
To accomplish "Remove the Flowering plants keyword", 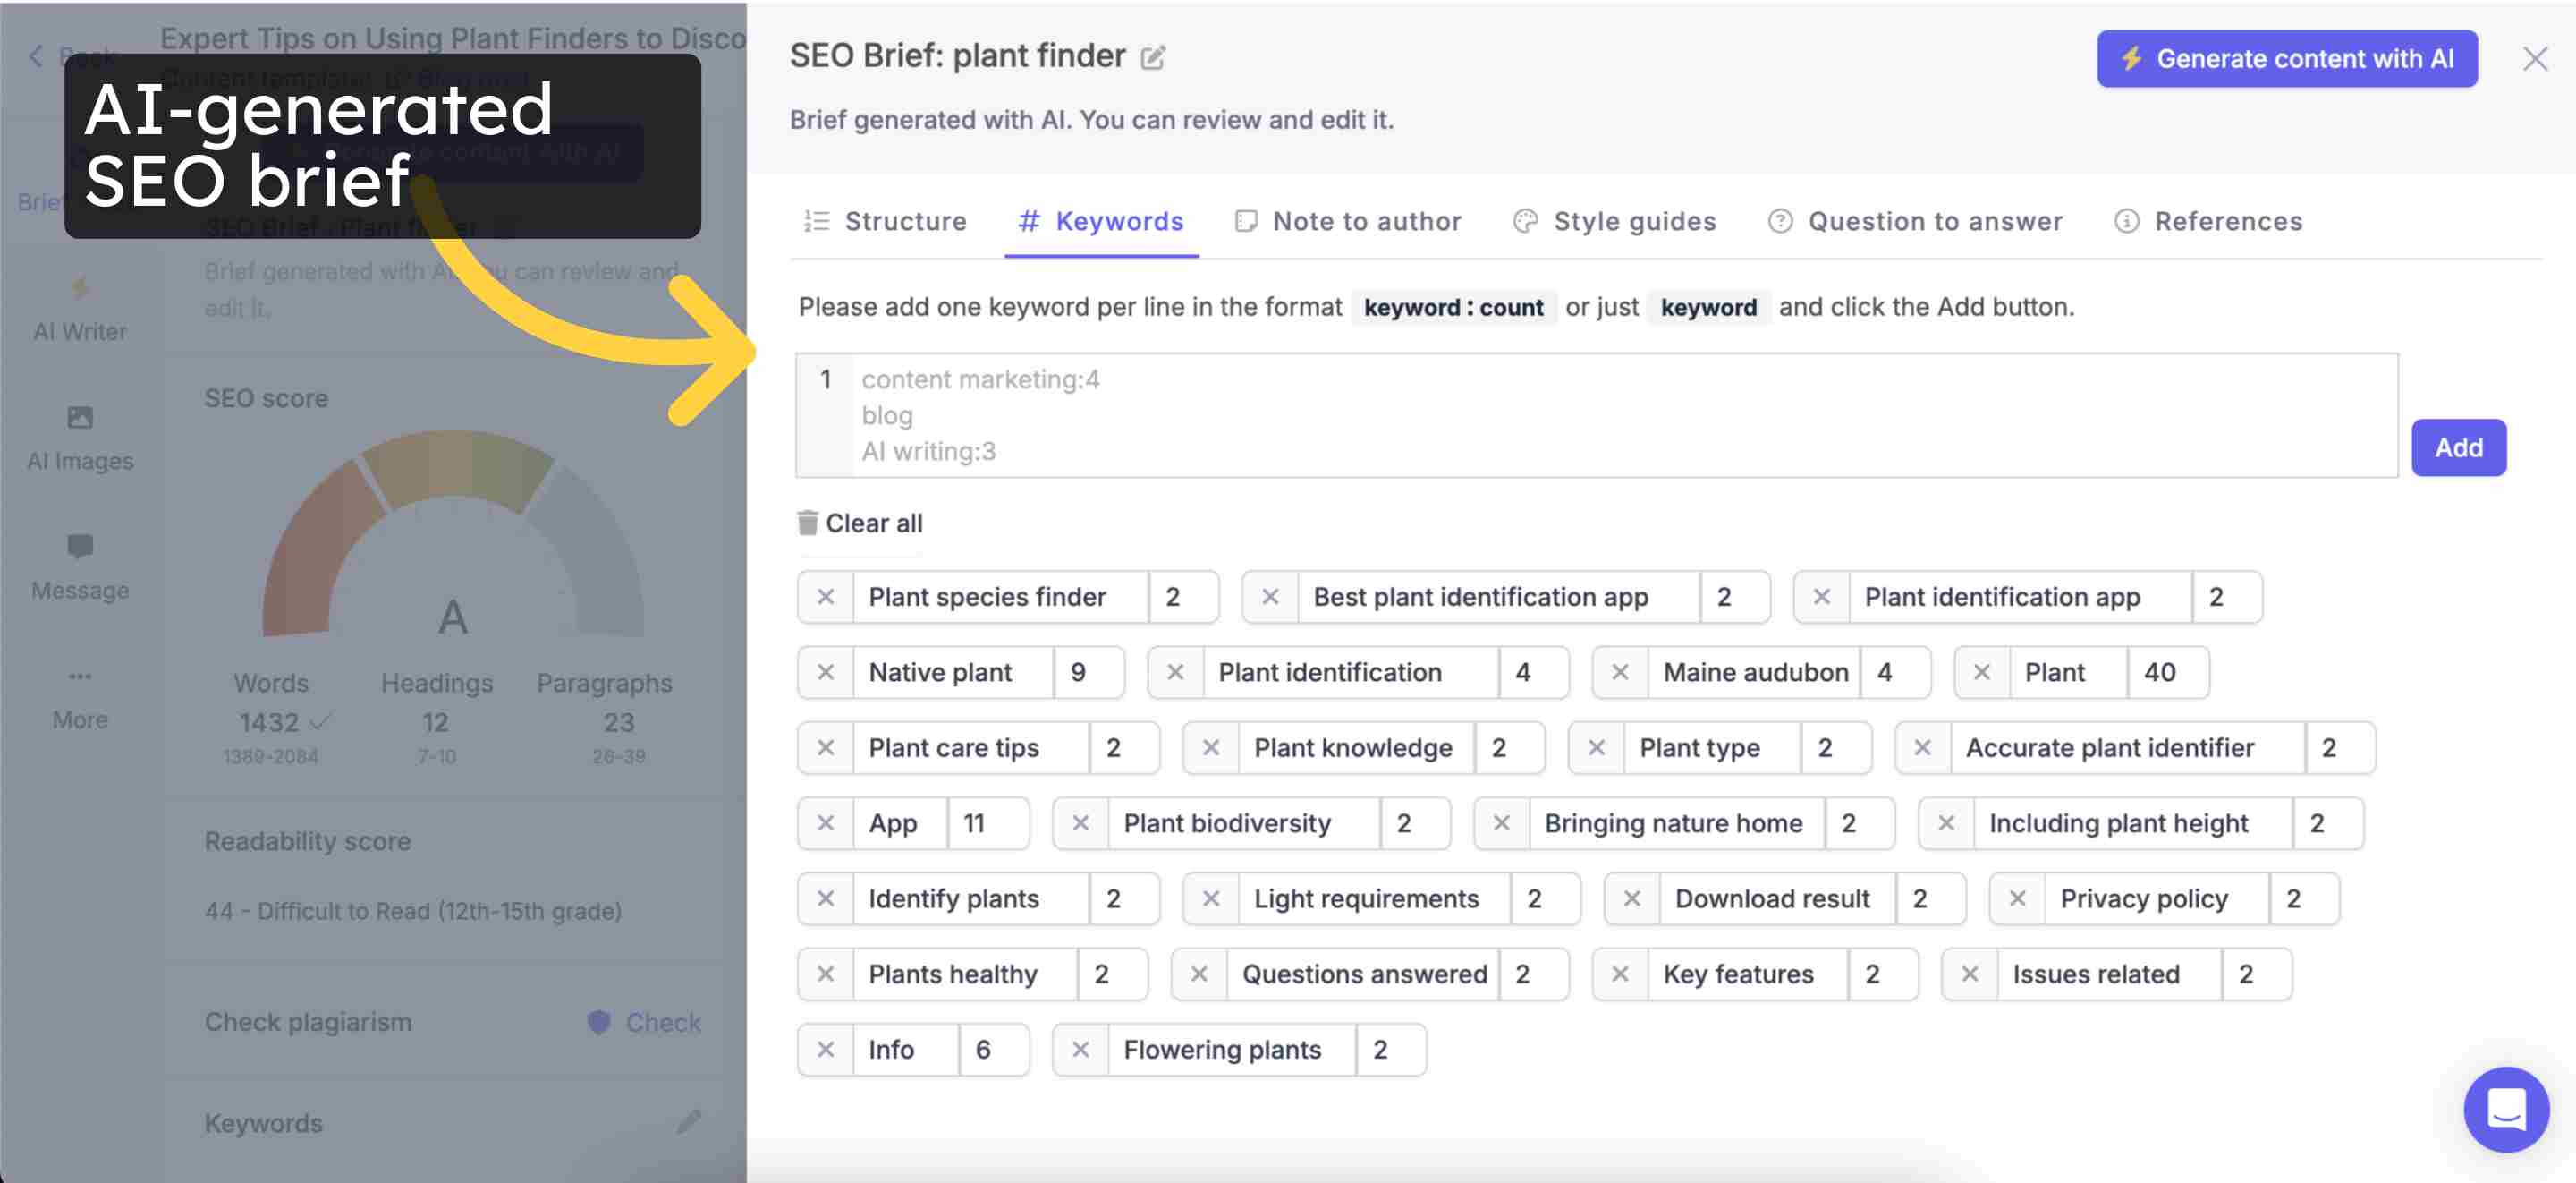I will (x=1080, y=1050).
